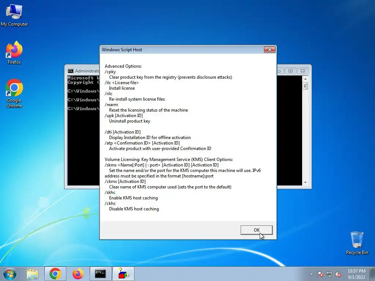Switch to Chrome in the taskbar
The image size is (375, 281).
click(x=55, y=274)
